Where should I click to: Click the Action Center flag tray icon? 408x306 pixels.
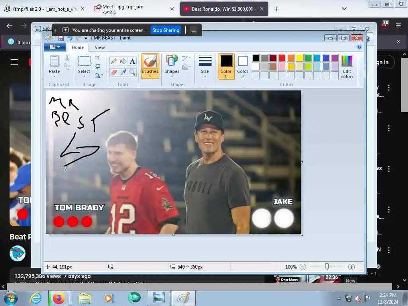367,298
